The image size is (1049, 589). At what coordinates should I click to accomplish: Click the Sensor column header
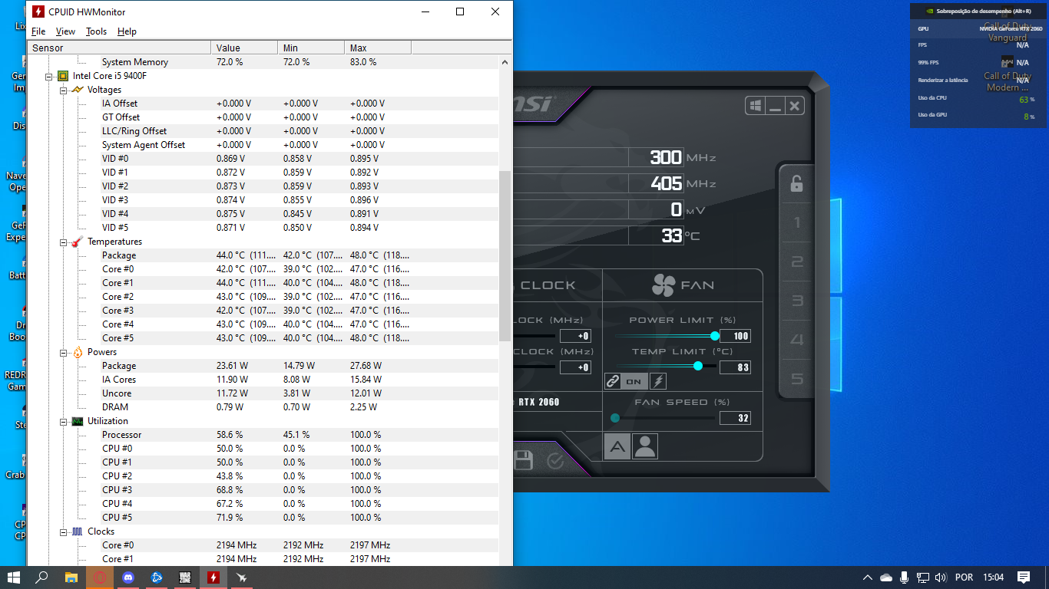pos(119,48)
